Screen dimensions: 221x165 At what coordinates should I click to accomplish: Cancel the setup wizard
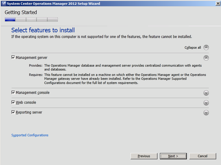pos(202,156)
